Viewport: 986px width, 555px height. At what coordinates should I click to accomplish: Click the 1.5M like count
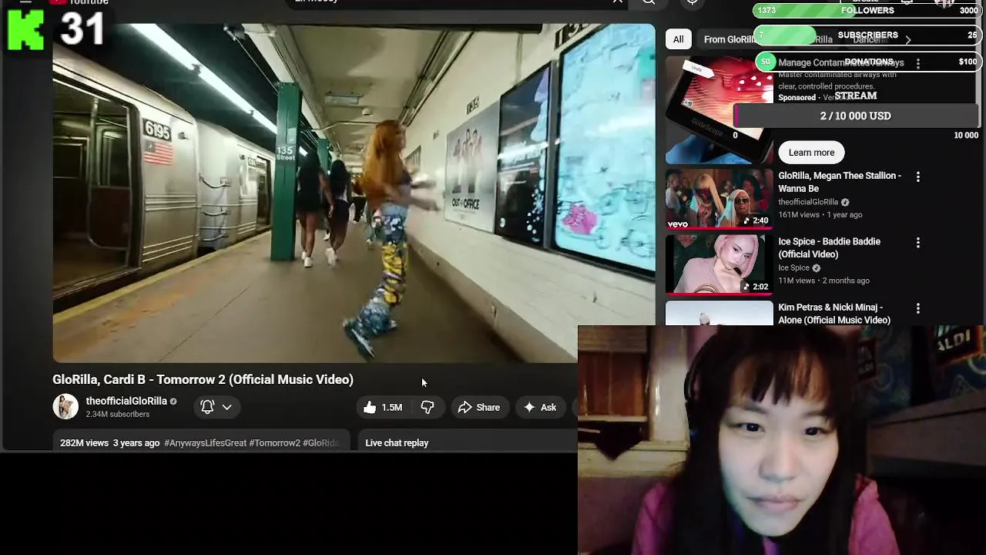pos(391,407)
